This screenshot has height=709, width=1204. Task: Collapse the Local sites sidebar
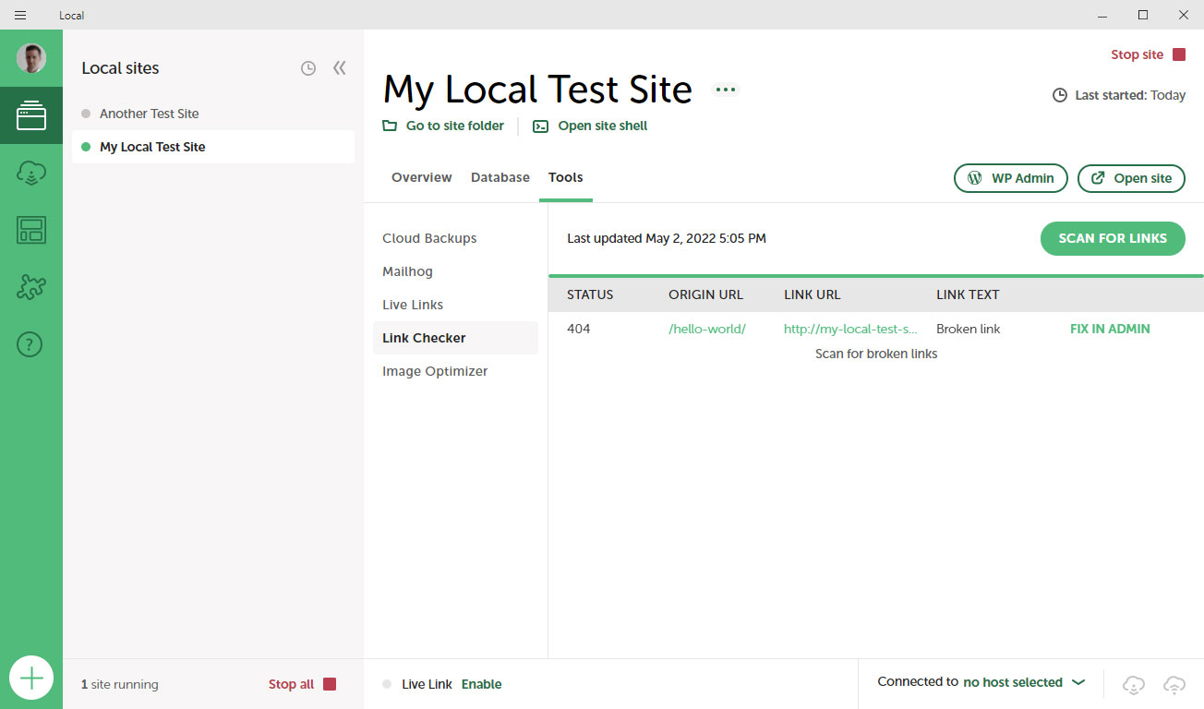click(340, 68)
